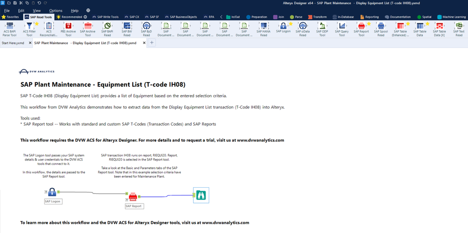The image size is (468, 233).
Task: Click the globe language icon
Action: (x=88, y=11)
